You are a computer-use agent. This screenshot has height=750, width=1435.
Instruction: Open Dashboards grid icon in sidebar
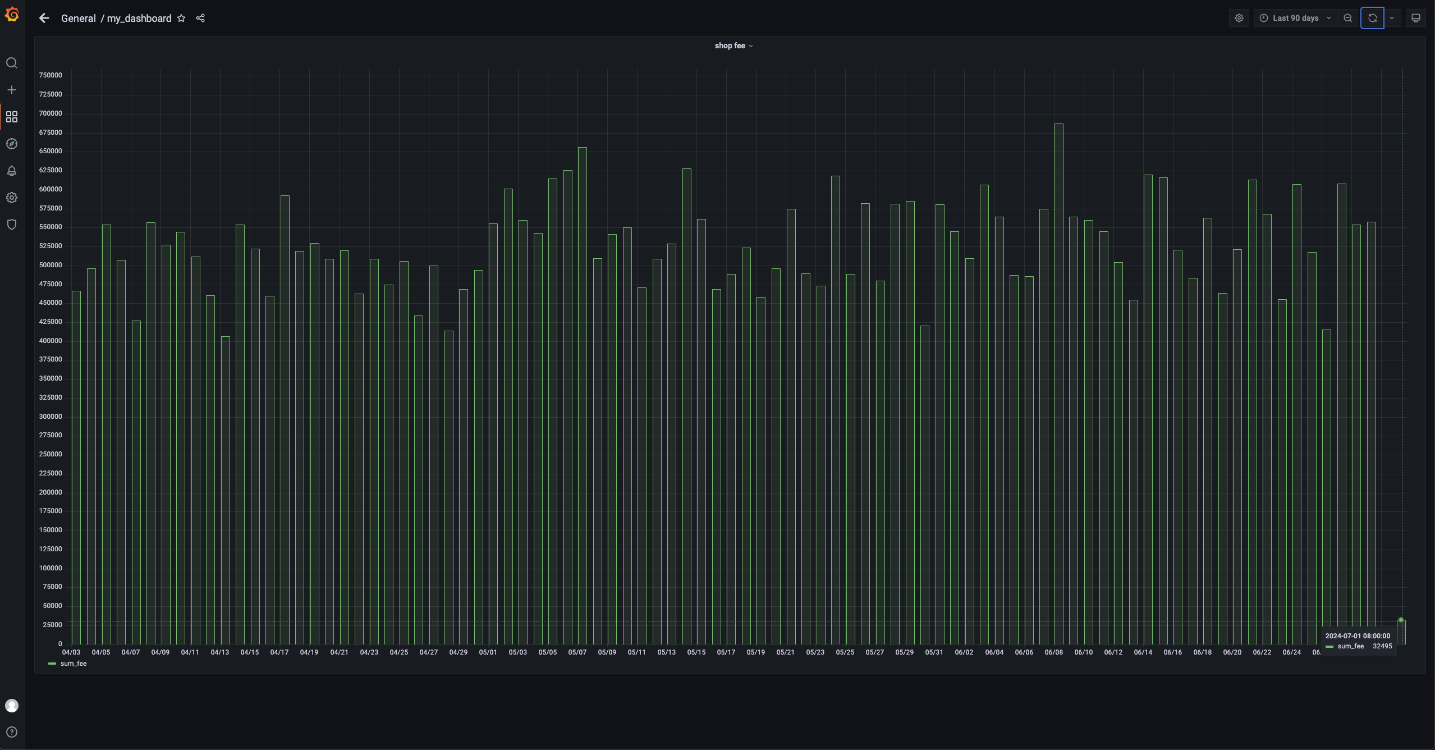point(12,117)
